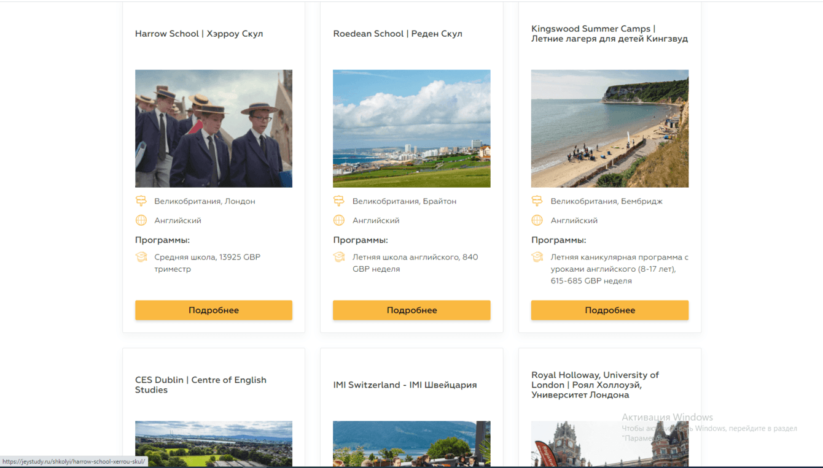This screenshot has width=823, height=468.
Task: Click the Программы: heading on the Harrow School card
Action: click(x=162, y=240)
